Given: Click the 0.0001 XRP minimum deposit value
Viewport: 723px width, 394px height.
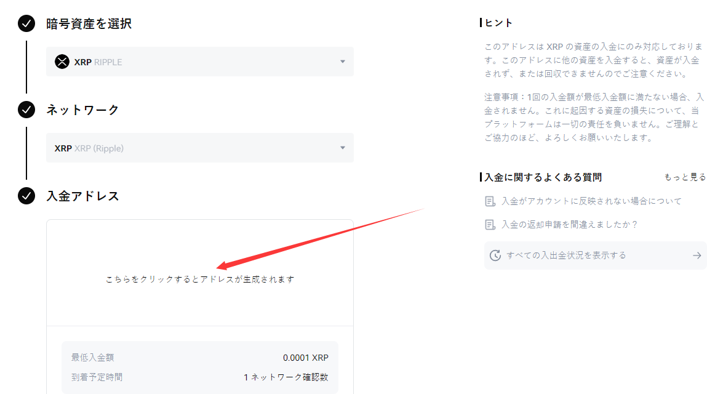Looking at the screenshot, I should pyautogui.click(x=306, y=358).
